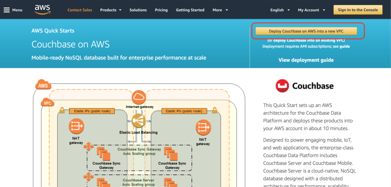Viewport: 391px width, 187px height.
Task: Open the AMI subscriptions guide link
Action: (x=346, y=47)
